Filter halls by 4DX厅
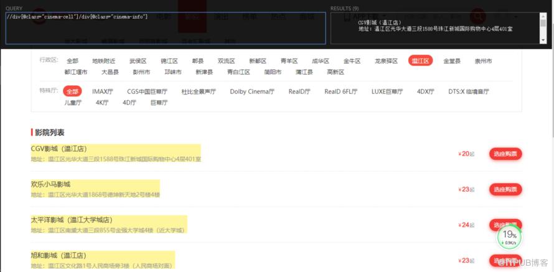The width and height of the screenshot is (554, 272). (x=425, y=92)
